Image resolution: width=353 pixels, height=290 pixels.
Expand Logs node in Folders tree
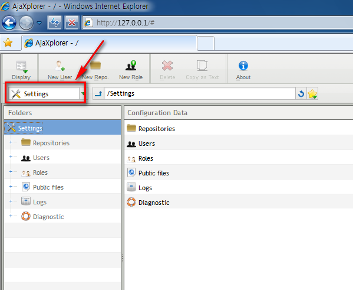tap(11, 201)
